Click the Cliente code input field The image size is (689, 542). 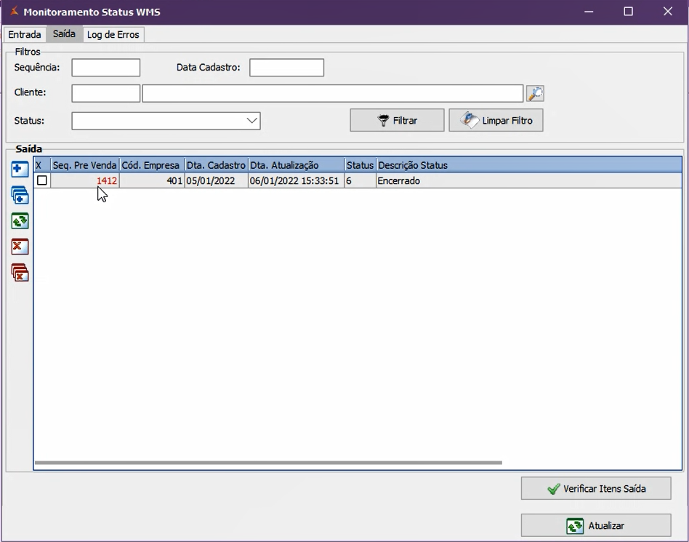106,93
